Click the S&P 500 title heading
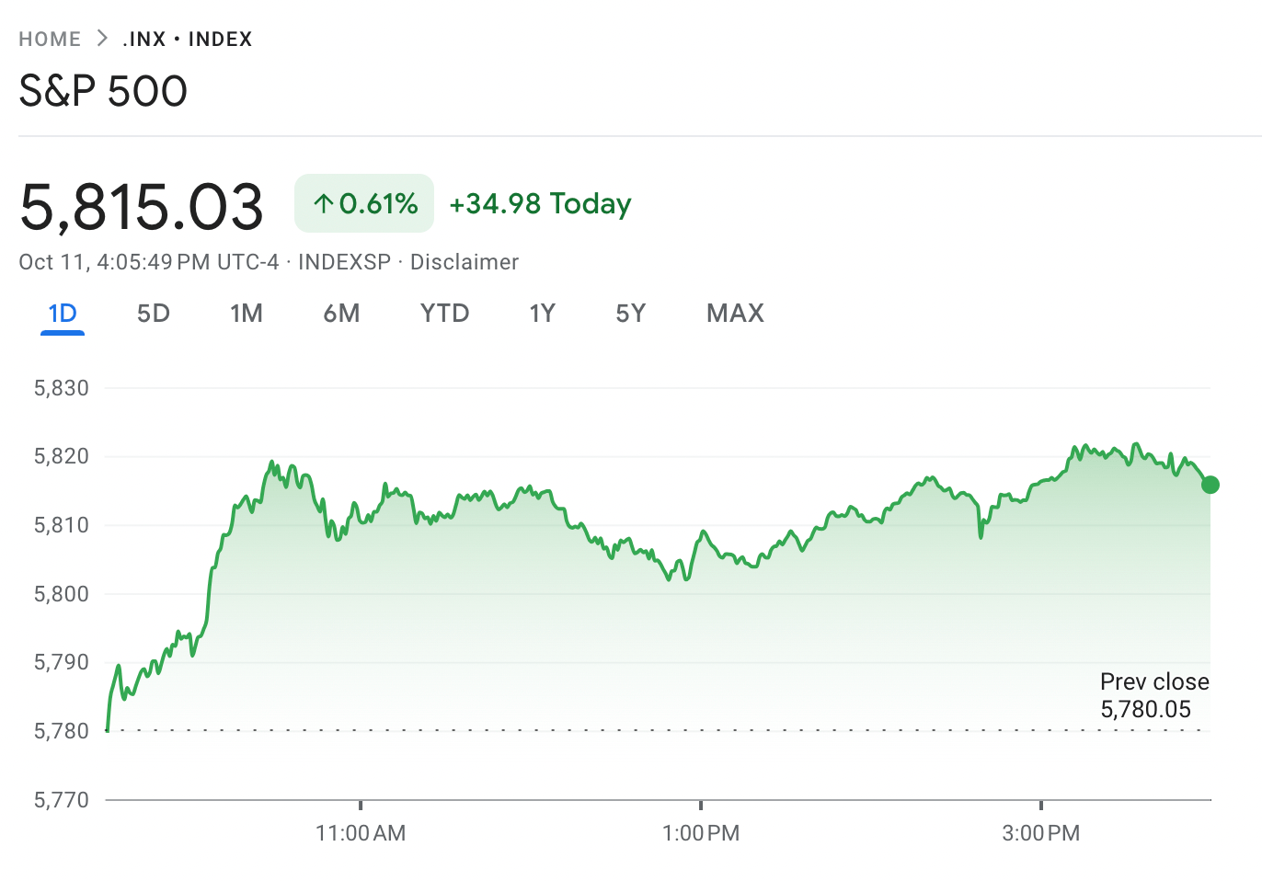The image size is (1262, 881). pos(103,90)
